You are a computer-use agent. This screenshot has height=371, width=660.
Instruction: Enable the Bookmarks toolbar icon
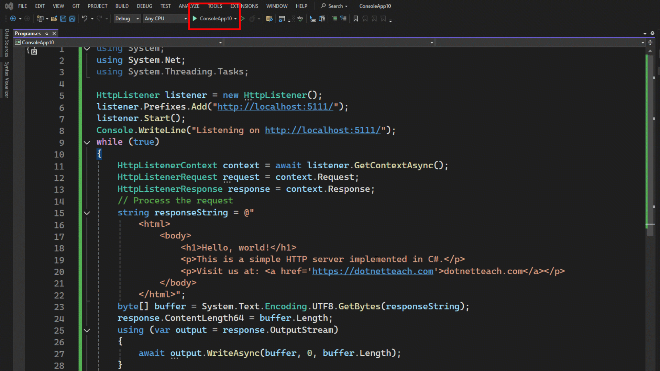(x=355, y=19)
